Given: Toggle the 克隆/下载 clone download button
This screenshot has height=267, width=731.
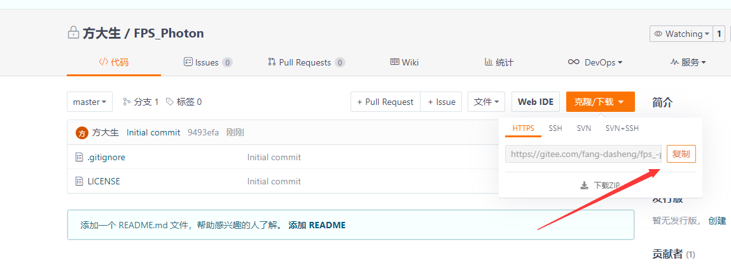Looking at the screenshot, I should [601, 102].
